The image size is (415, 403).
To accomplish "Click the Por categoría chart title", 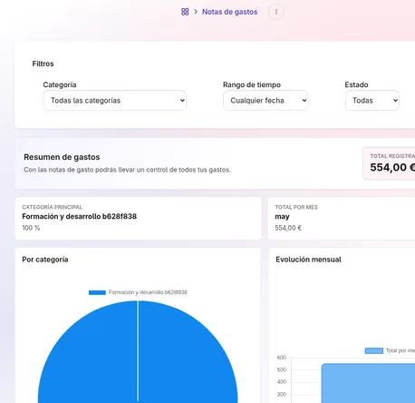I will 45,260.
